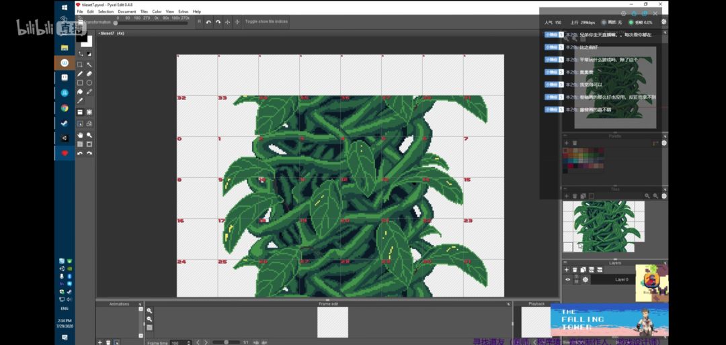The image size is (726, 345).
Task: Choose the rectangular Selection tool
Action: pyautogui.click(x=79, y=64)
